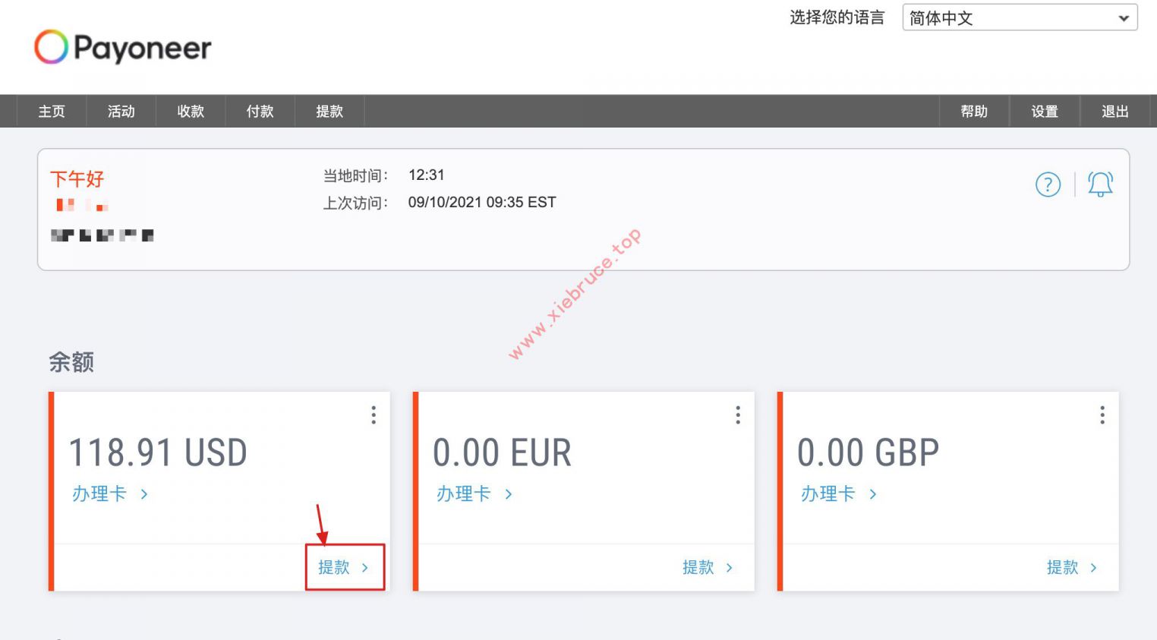Open three-dot menu on EUR balance card
Screen dimensions: 1157x640
click(x=738, y=415)
